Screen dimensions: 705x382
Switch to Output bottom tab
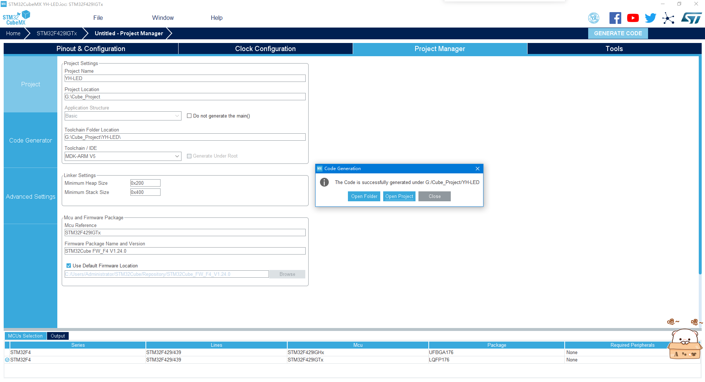(58, 336)
